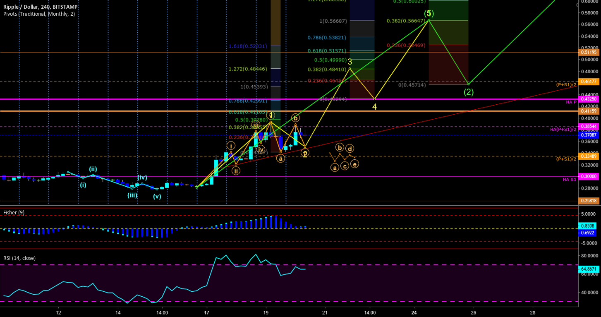
Task: Click the 24 date on time axis
Action: tap(414, 312)
